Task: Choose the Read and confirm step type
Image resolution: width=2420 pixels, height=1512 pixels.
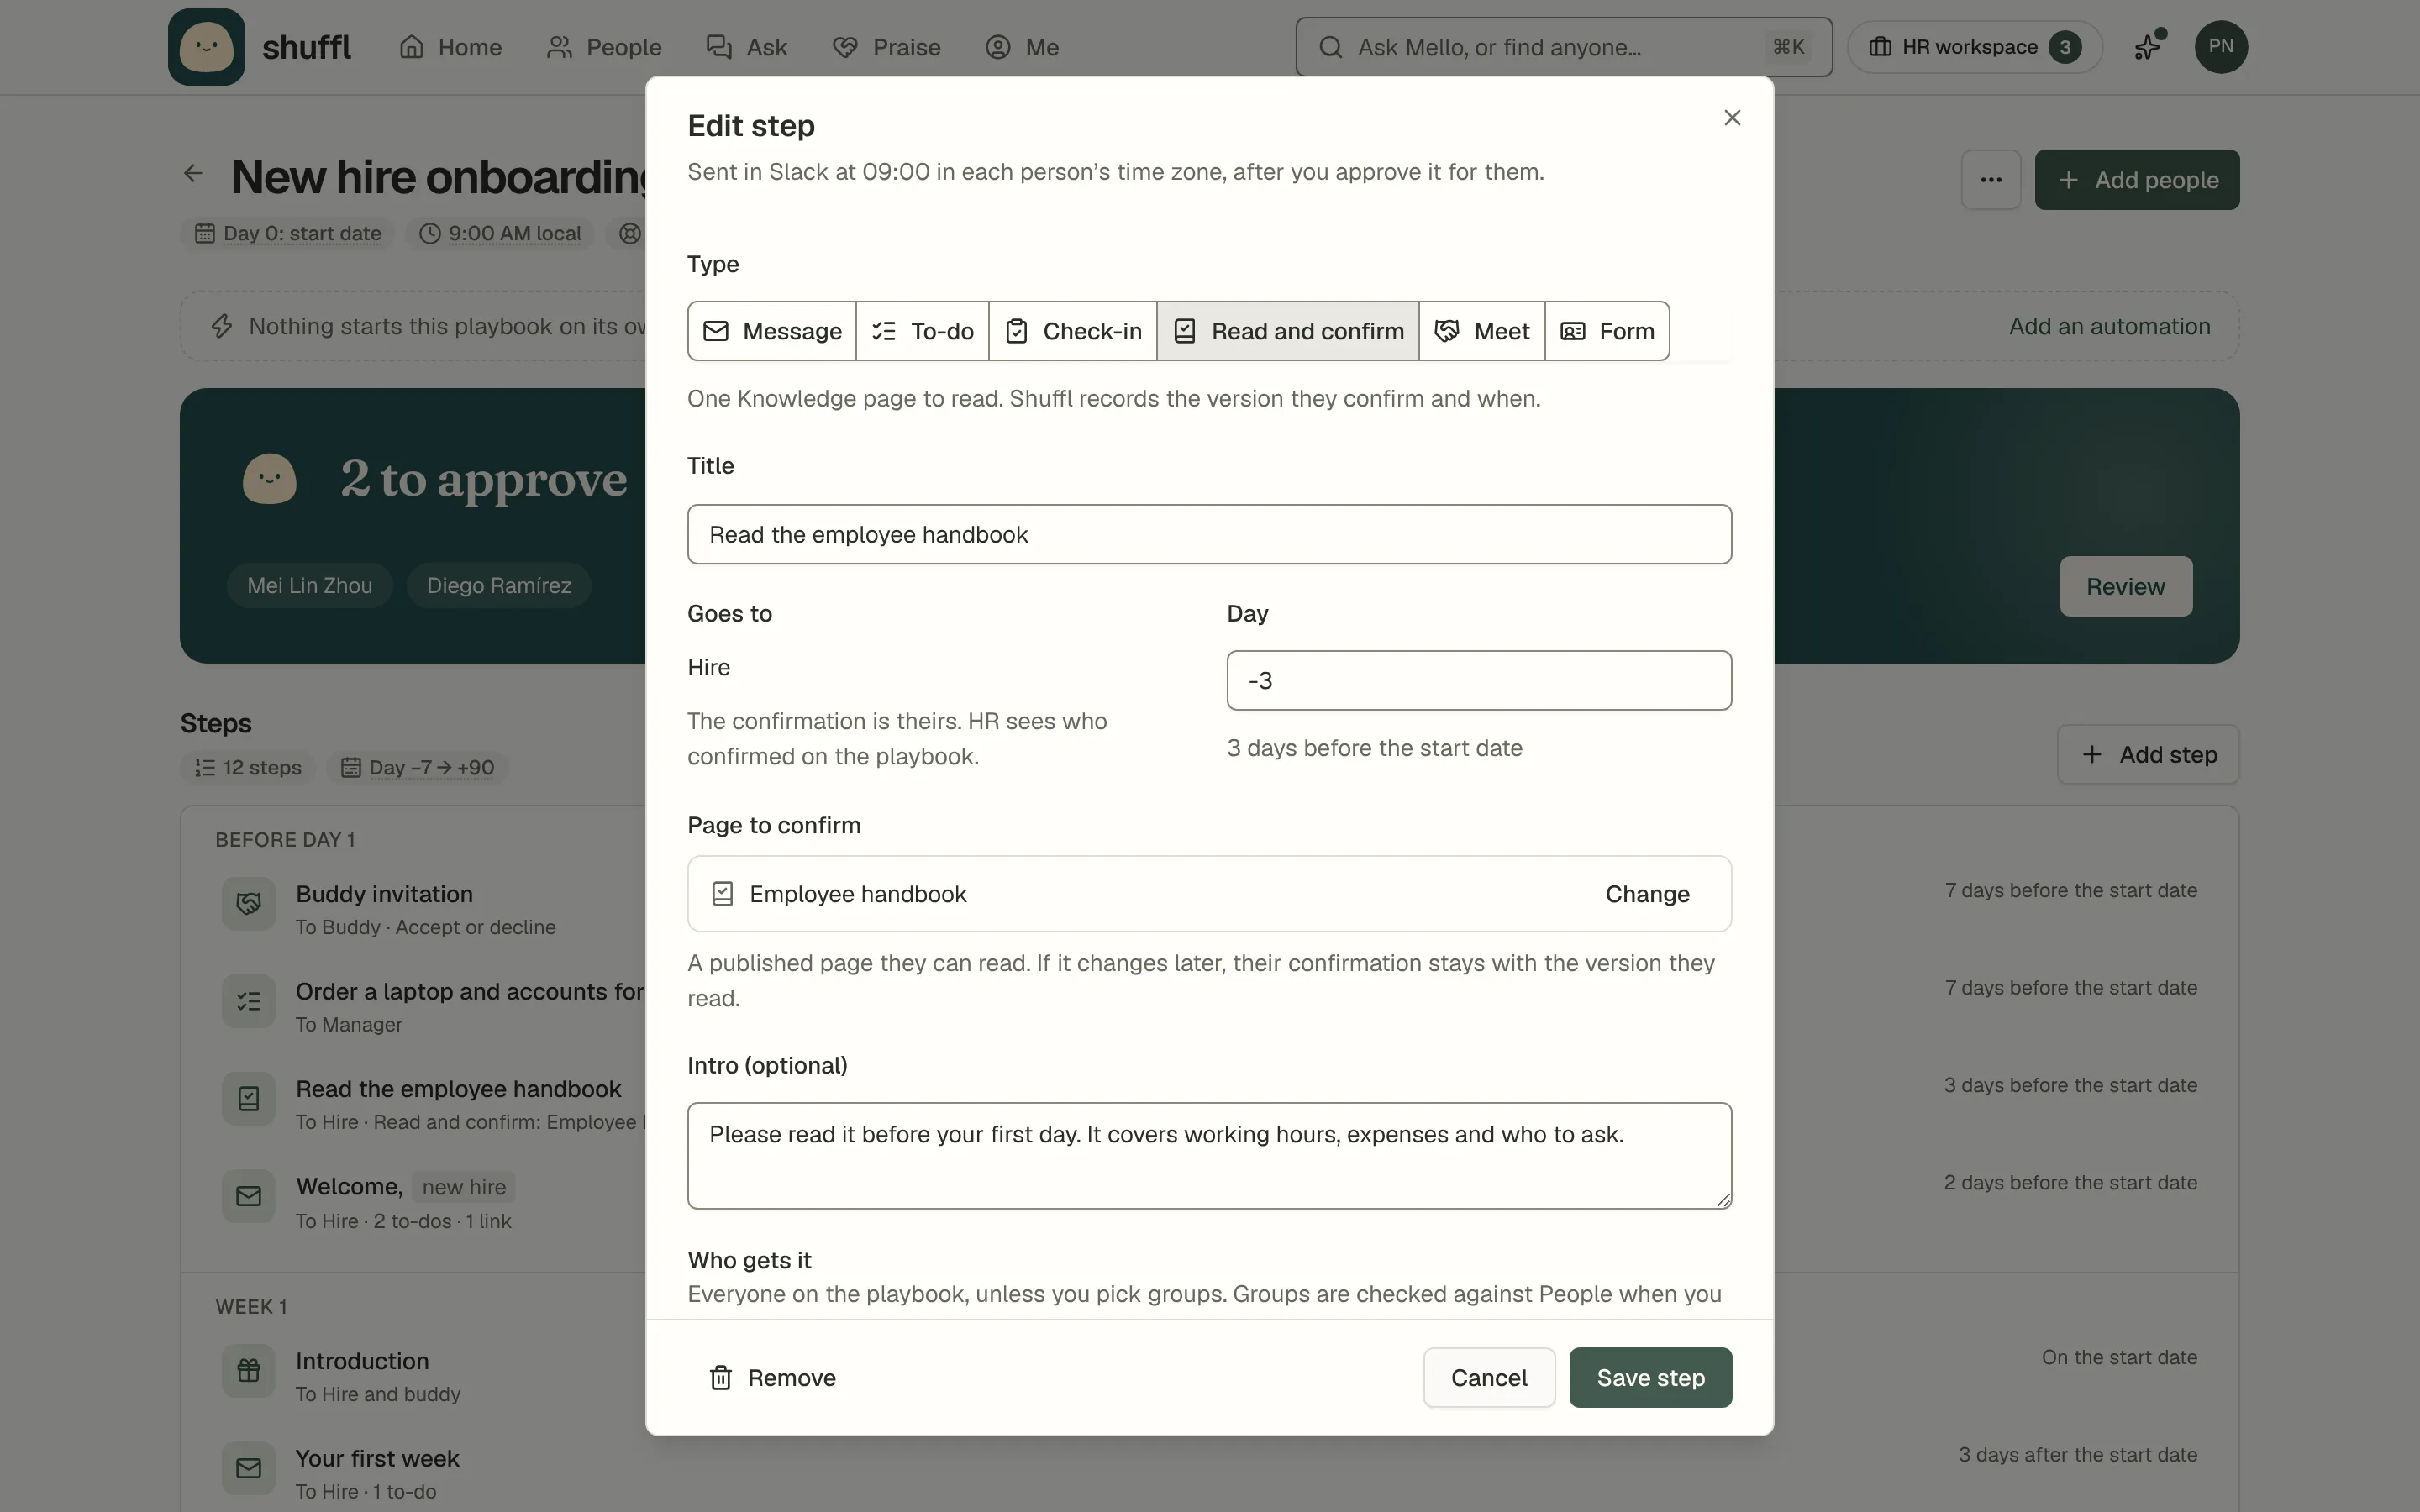Action: coord(1288,331)
